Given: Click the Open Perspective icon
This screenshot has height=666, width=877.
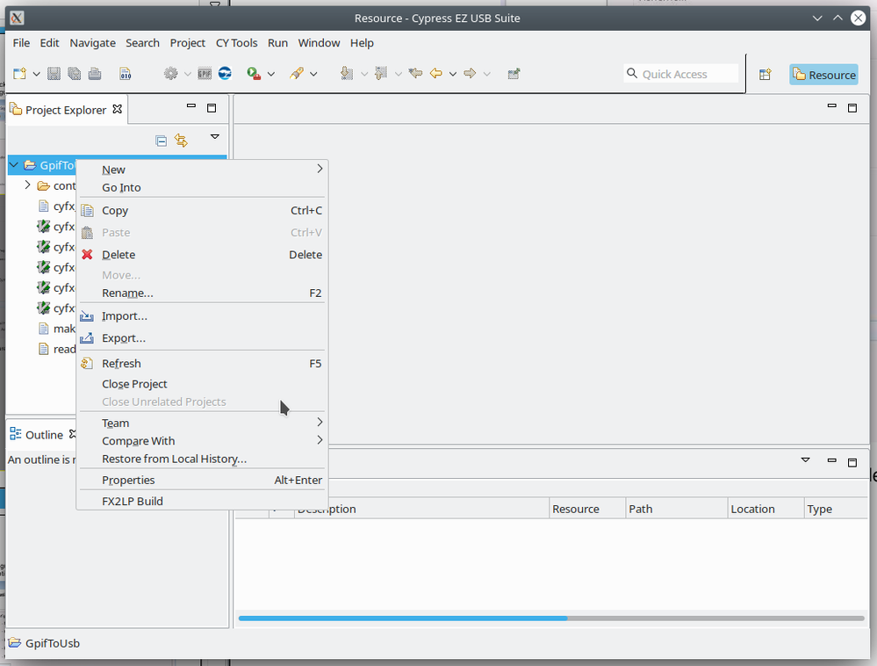Looking at the screenshot, I should (x=766, y=75).
